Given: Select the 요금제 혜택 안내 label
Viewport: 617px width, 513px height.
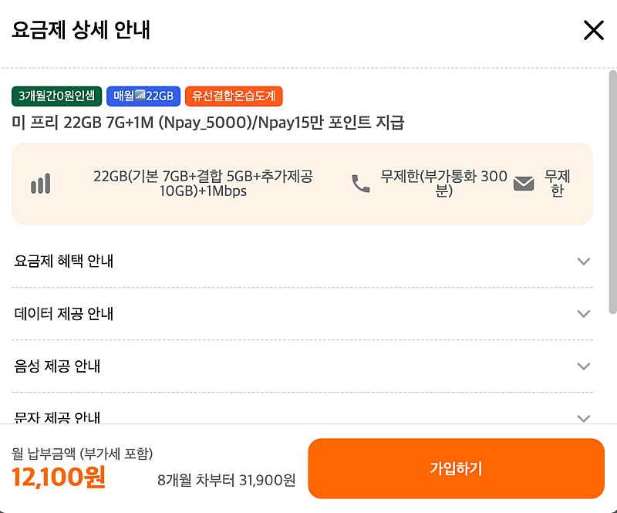Looking at the screenshot, I should [x=64, y=262].
